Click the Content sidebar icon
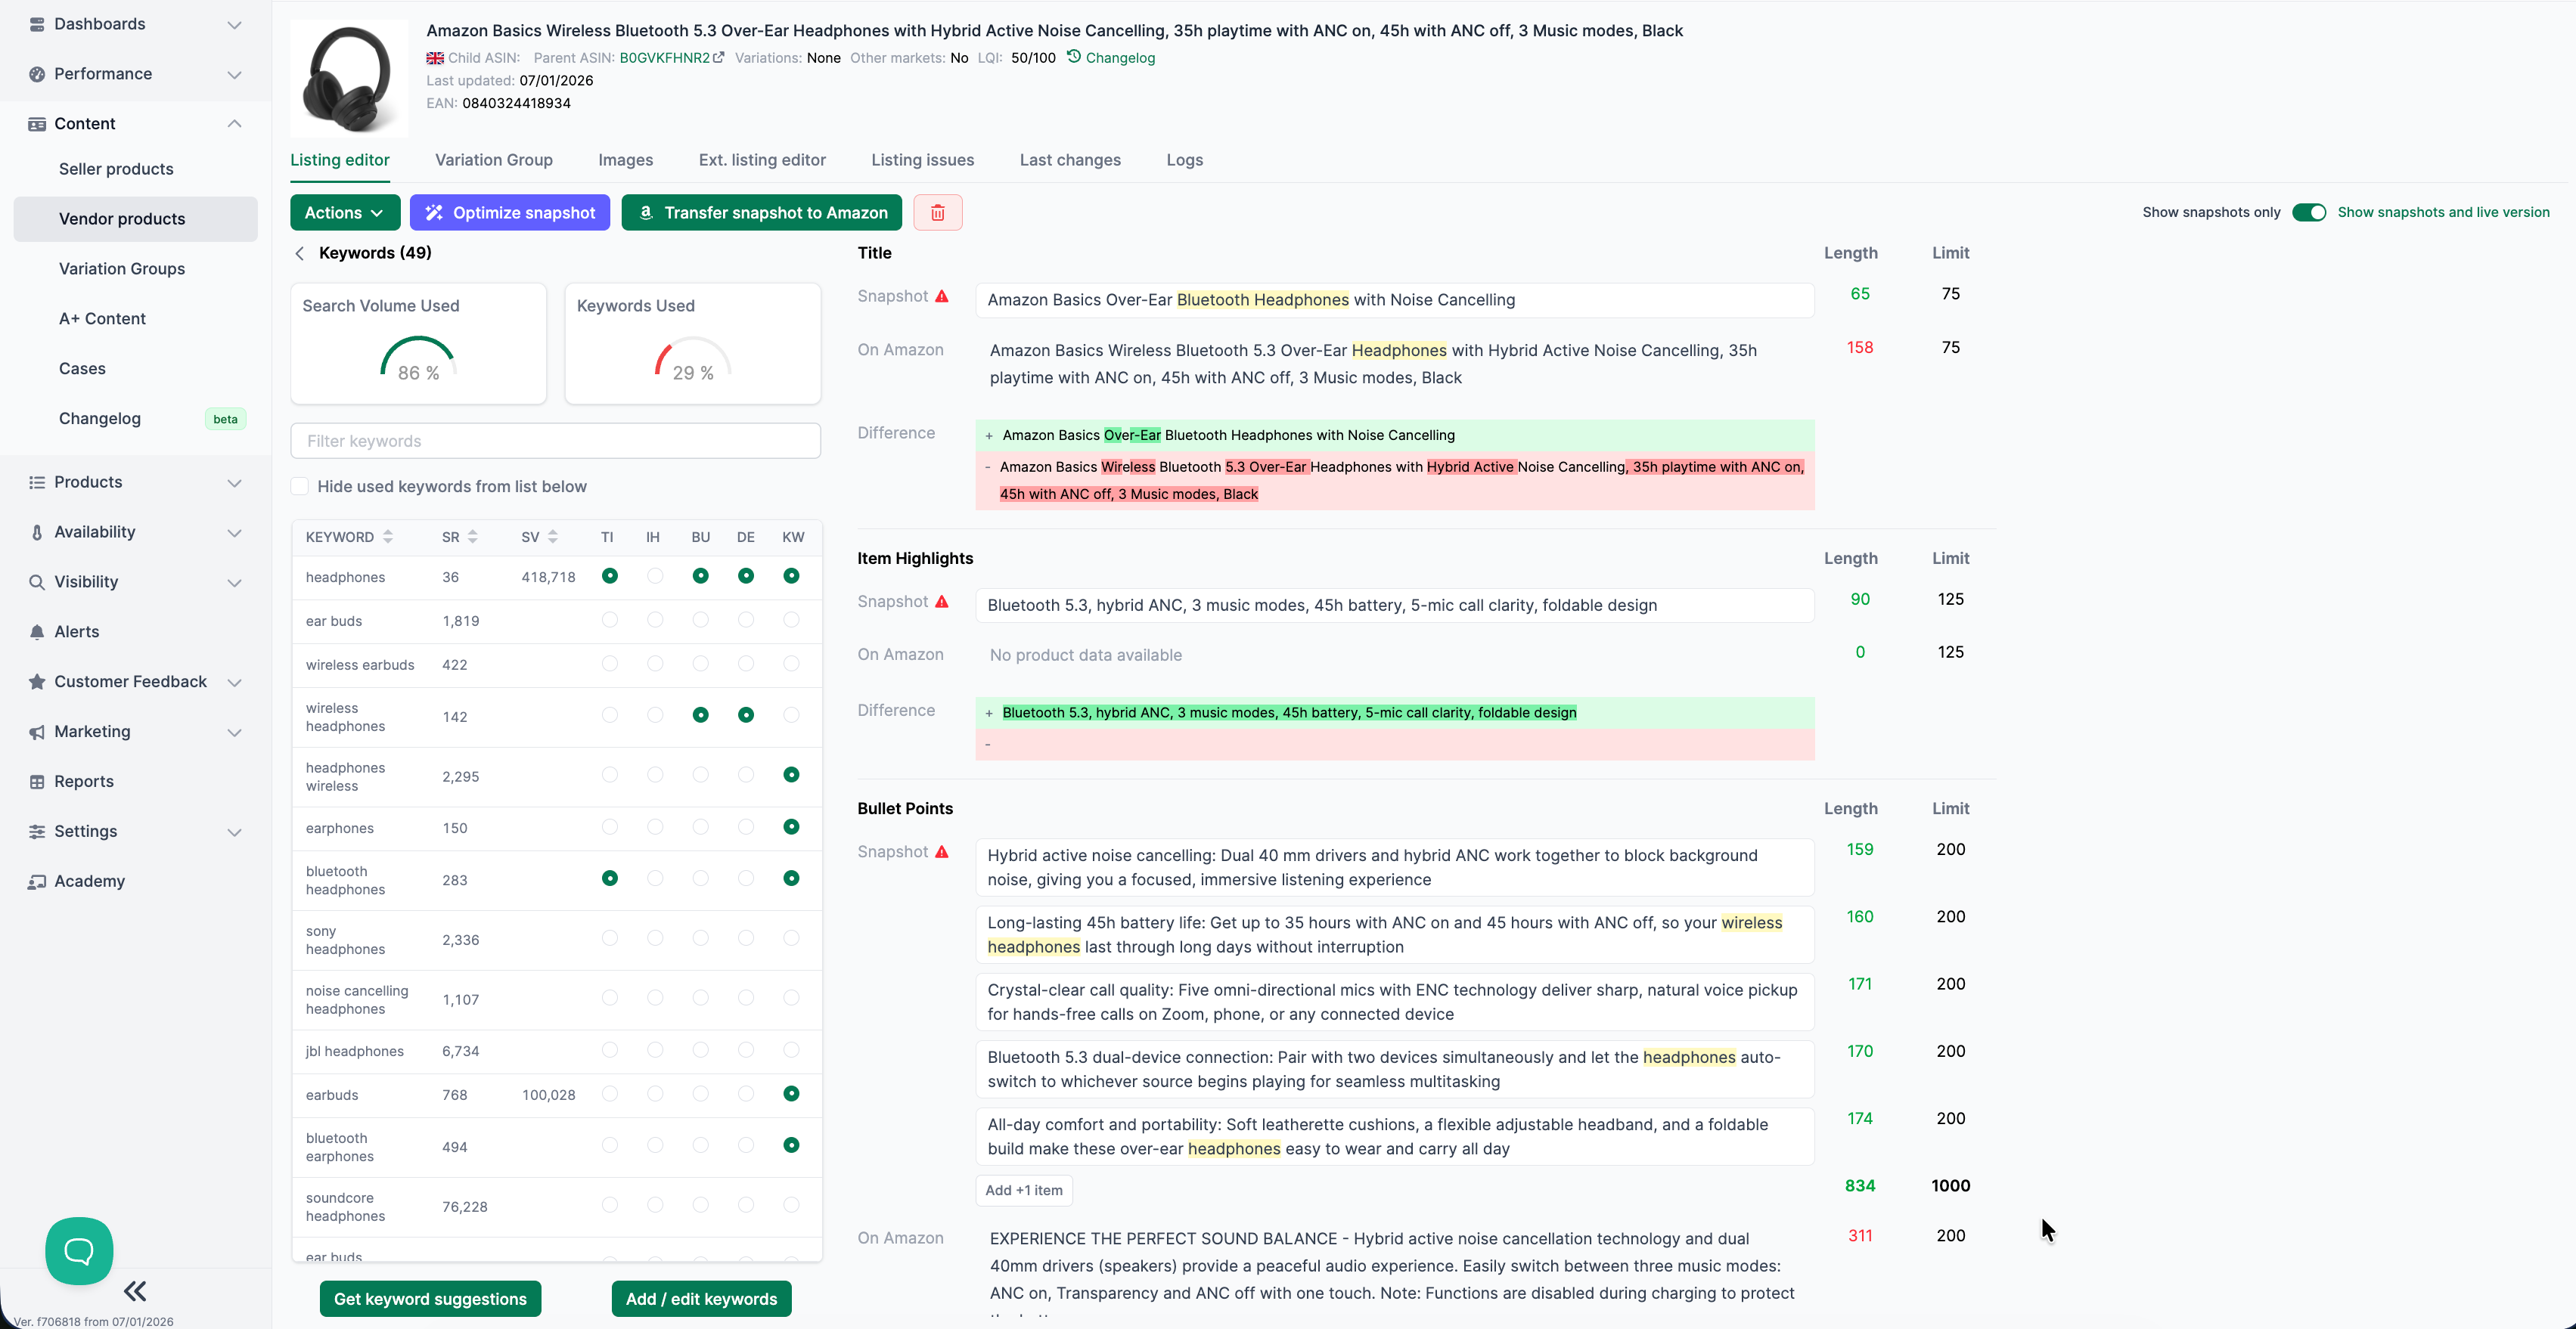 pos(37,124)
